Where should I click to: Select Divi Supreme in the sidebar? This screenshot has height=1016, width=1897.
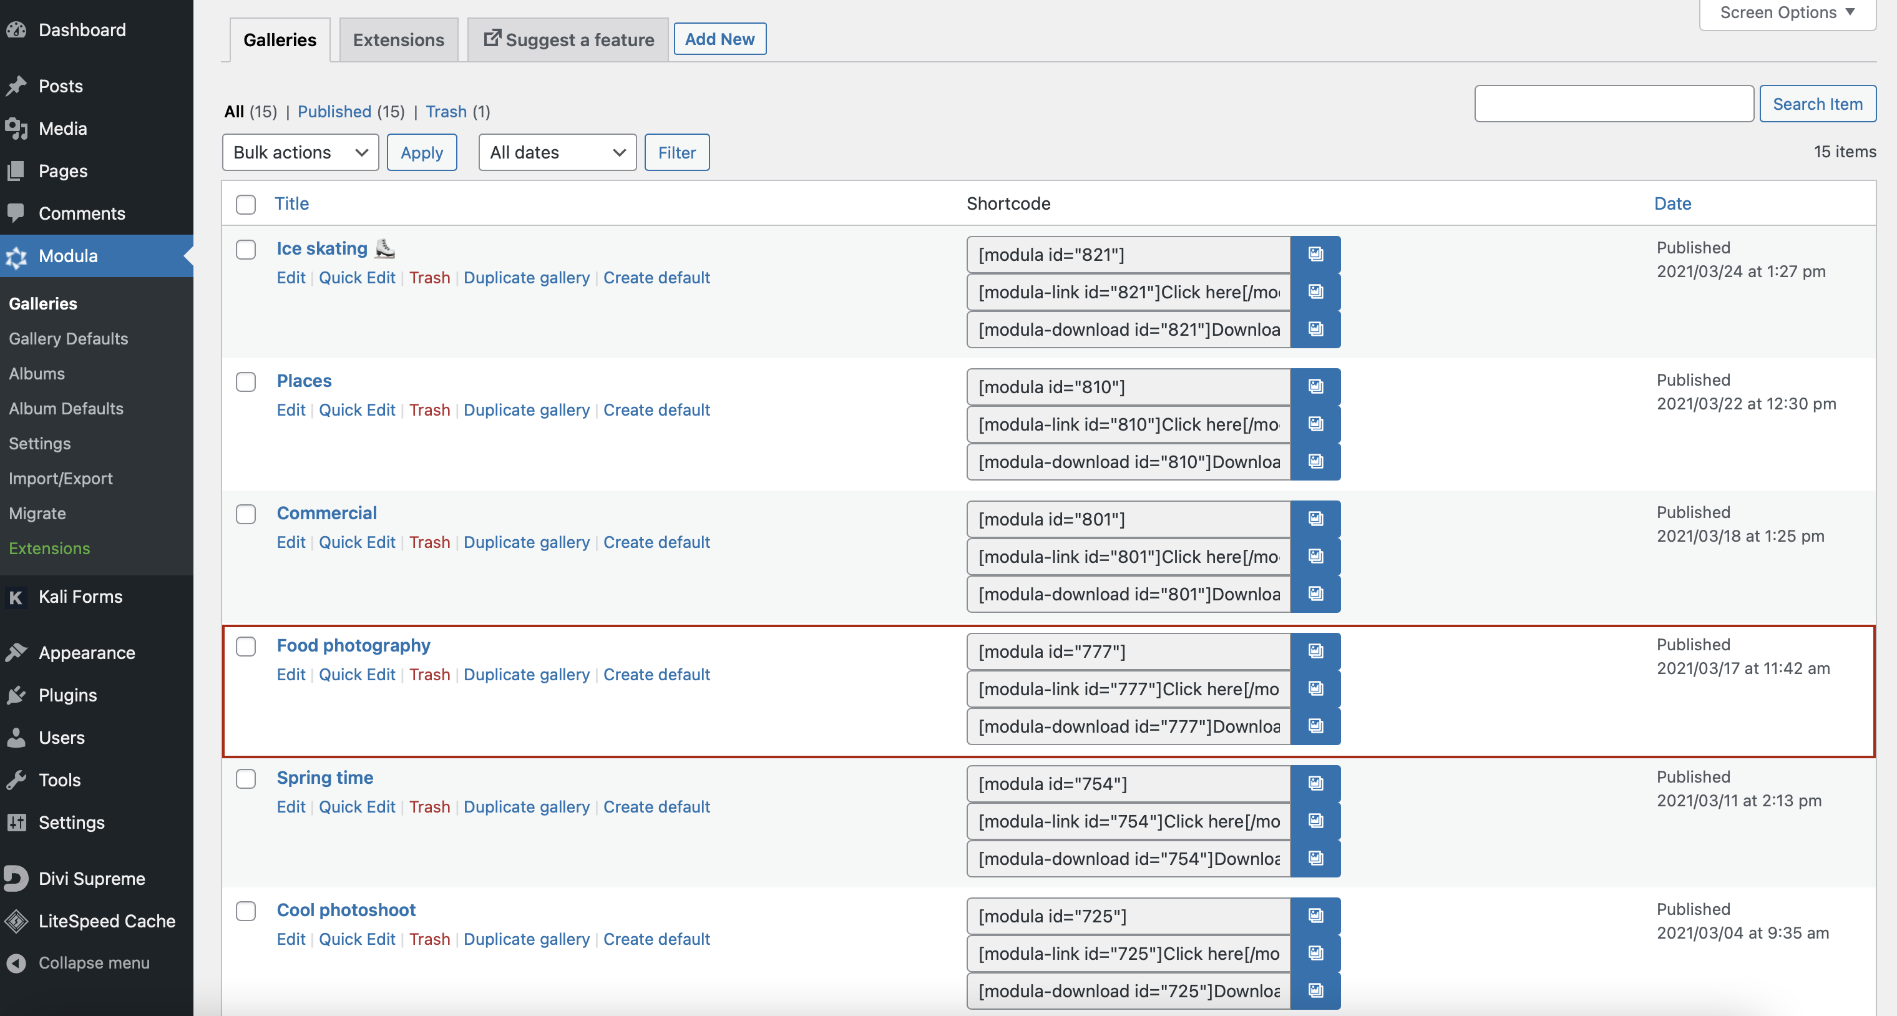(x=93, y=877)
